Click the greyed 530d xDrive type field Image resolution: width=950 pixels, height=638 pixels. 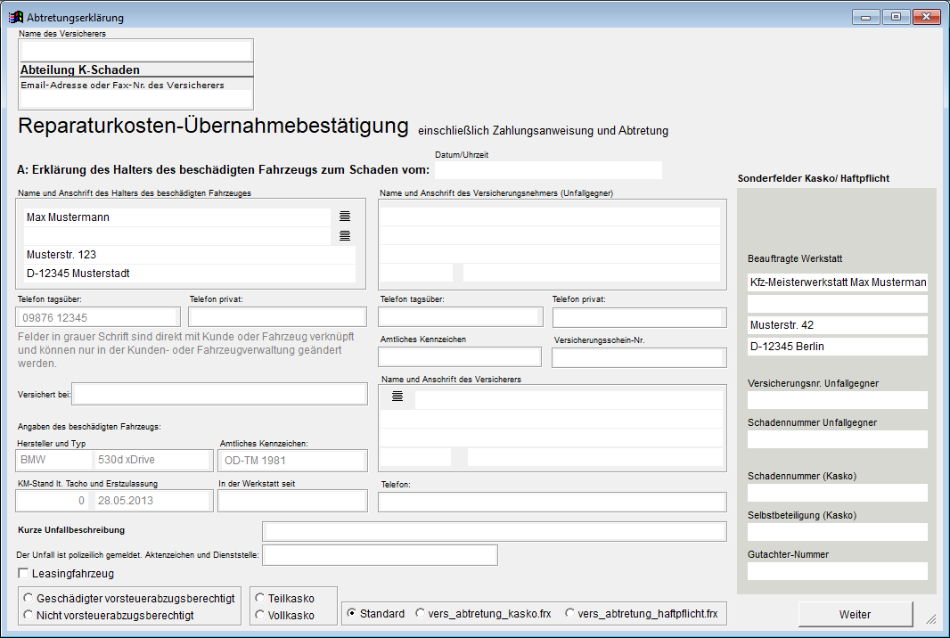tap(152, 460)
